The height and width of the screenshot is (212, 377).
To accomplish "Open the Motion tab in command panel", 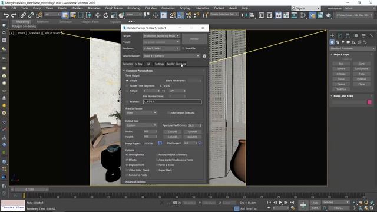I will pos(356,35).
